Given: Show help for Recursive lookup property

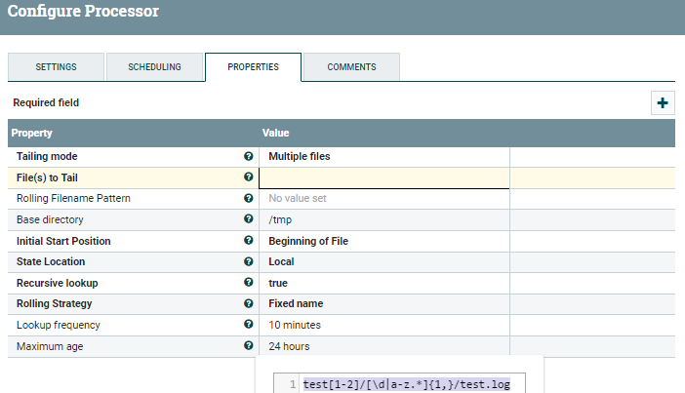Looking at the screenshot, I should (249, 283).
